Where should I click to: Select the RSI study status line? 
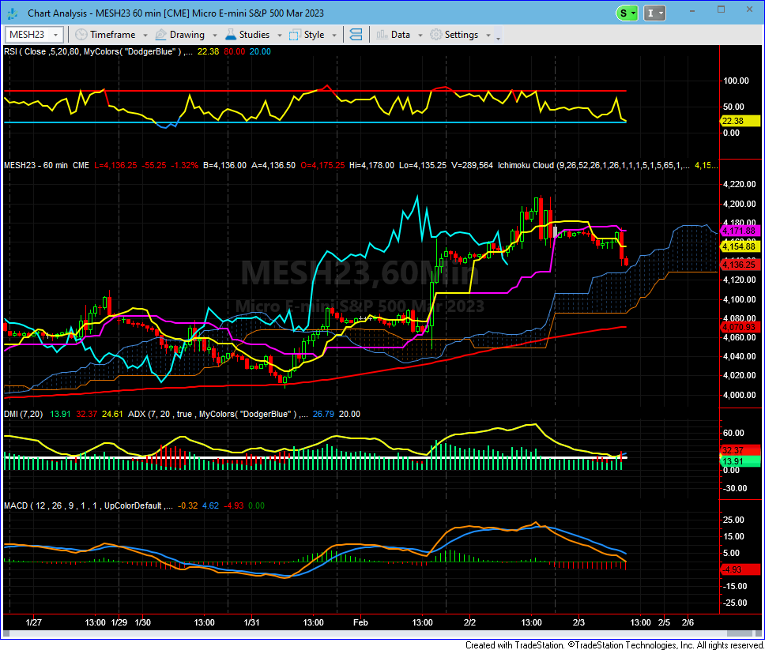tap(137, 51)
